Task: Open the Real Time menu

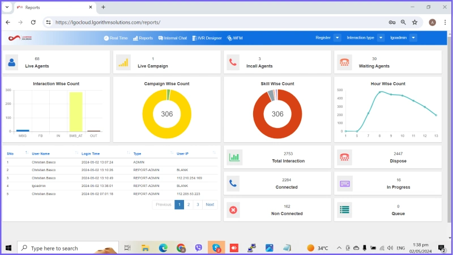Action: (116, 38)
